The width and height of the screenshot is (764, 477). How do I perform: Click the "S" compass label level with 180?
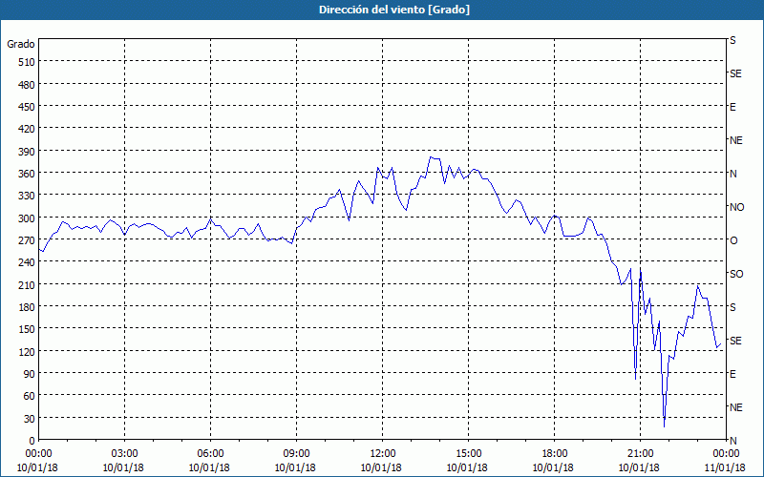[x=732, y=307]
